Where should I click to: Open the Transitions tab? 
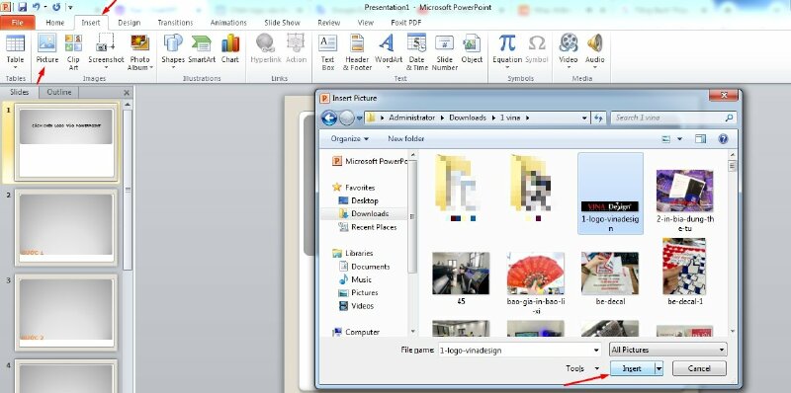click(x=175, y=22)
